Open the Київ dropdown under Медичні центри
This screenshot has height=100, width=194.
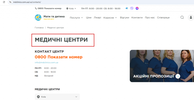57,97
